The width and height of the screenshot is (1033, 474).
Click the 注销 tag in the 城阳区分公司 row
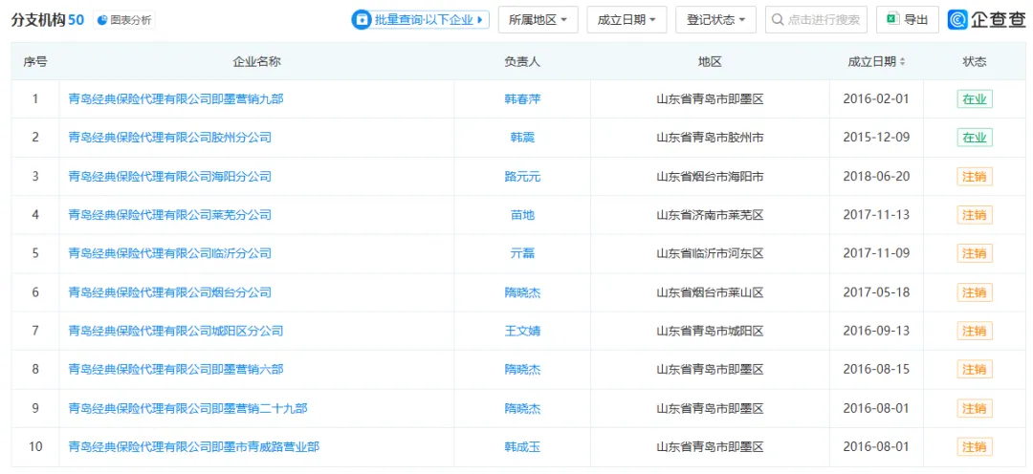point(975,331)
